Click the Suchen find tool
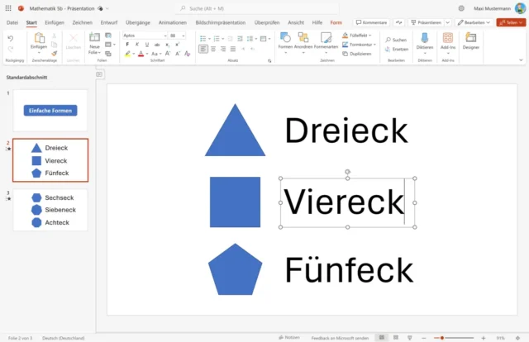 tap(397, 40)
